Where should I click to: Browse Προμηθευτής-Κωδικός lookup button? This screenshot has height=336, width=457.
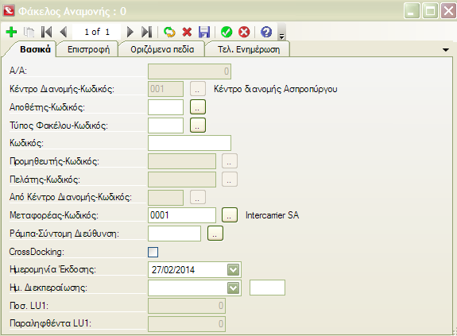[230, 161]
